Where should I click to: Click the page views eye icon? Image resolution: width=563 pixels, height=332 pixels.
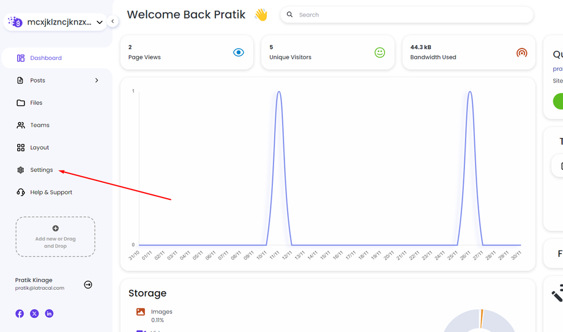[239, 53]
